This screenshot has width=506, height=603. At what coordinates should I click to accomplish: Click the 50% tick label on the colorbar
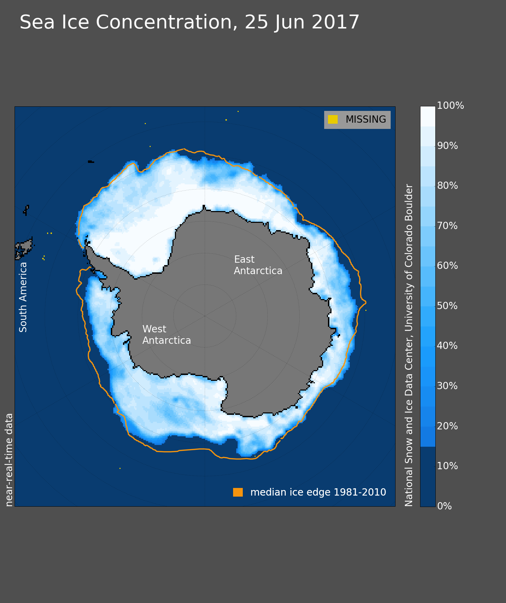447,306
